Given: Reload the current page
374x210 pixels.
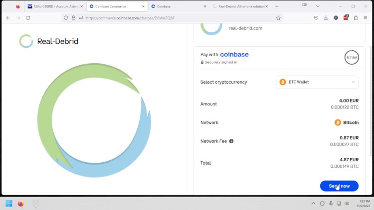Looking at the screenshot, I should 28,18.
